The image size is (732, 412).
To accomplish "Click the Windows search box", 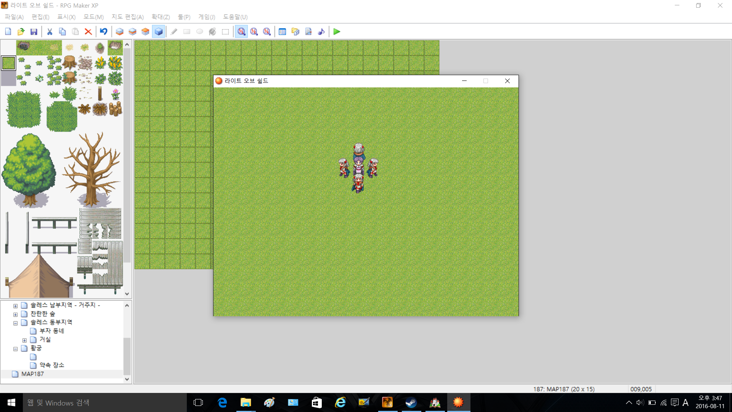I will (x=105, y=402).
